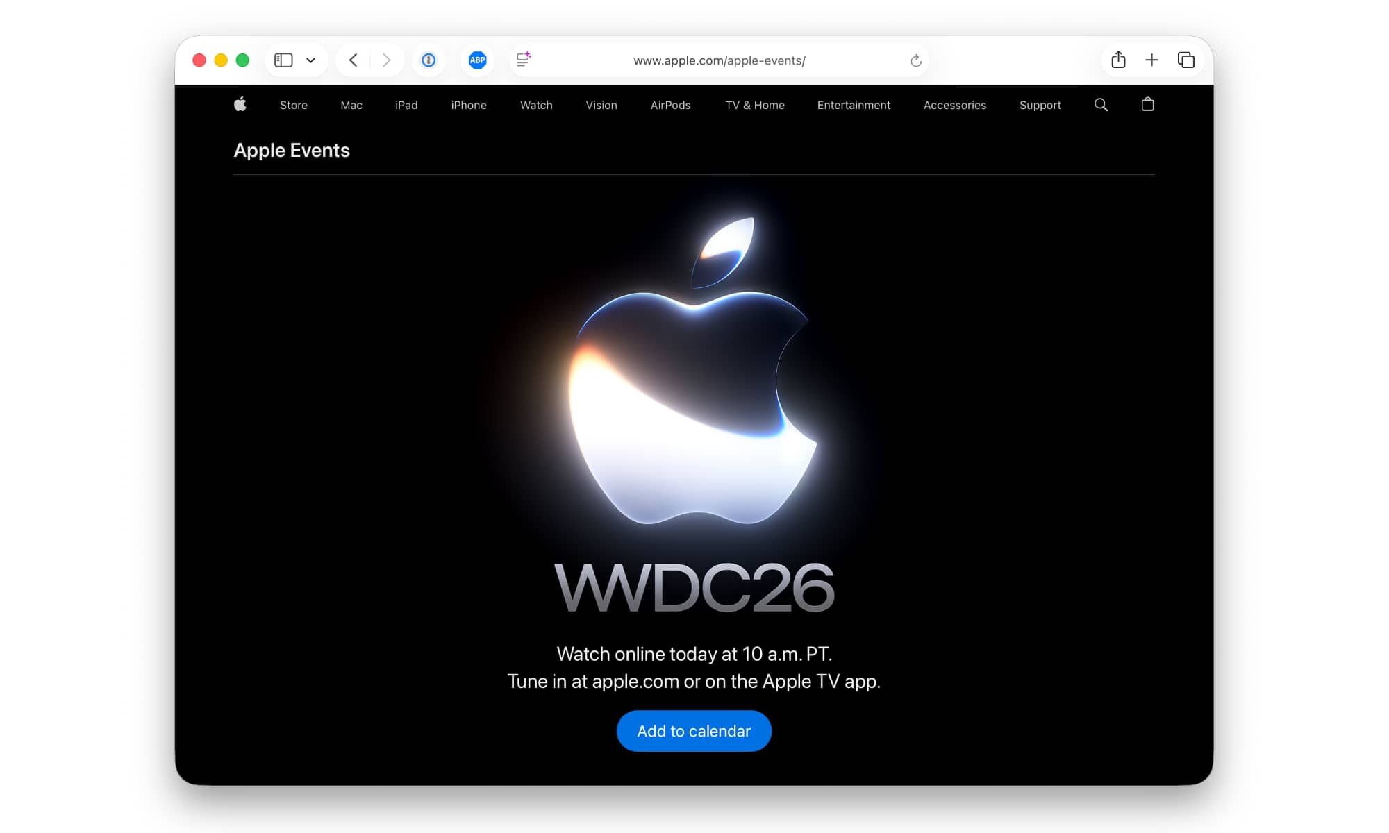Open the iPhone menu item
Viewport: 1389px width, 833px height.
[469, 105]
